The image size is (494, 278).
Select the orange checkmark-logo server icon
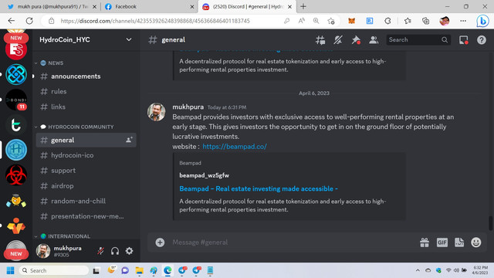coord(16,225)
